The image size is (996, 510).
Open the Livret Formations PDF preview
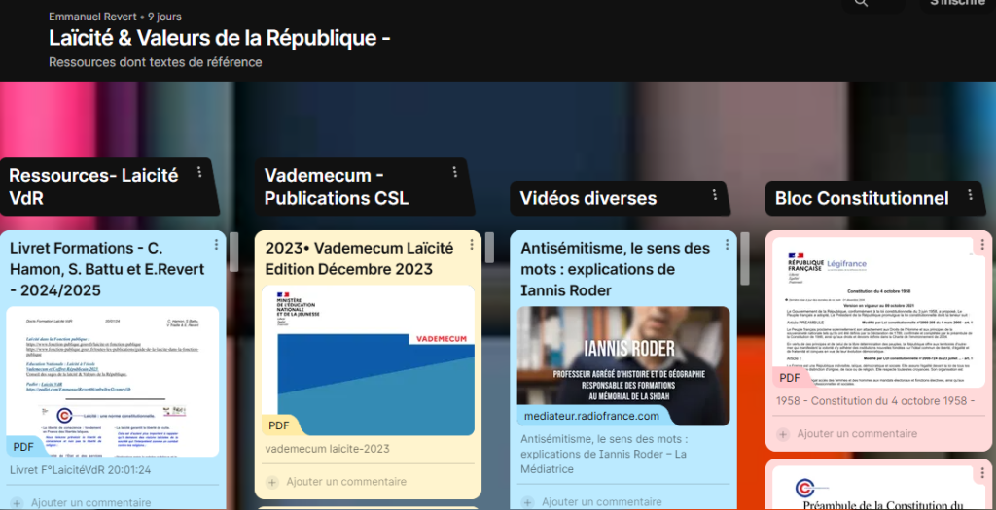(113, 381)
